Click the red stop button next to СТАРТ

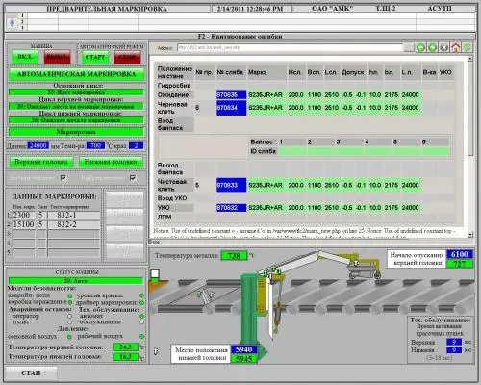click(x=127, y=57)
